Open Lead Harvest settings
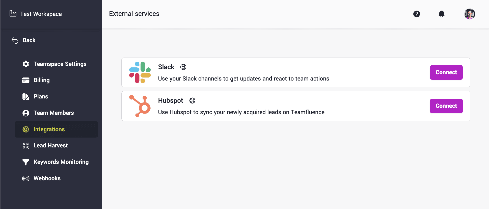This screenshot has height=209, width=489. coord(50,145)
